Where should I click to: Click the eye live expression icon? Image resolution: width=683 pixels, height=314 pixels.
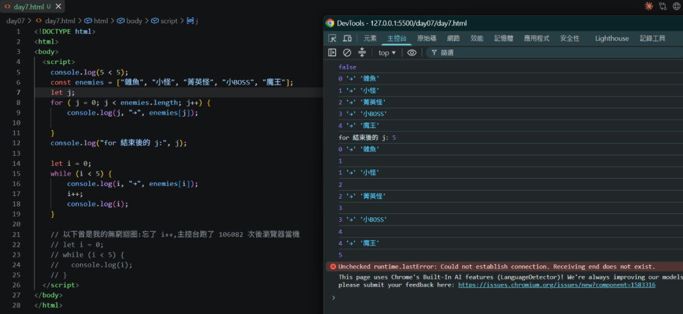click(412, 53)
